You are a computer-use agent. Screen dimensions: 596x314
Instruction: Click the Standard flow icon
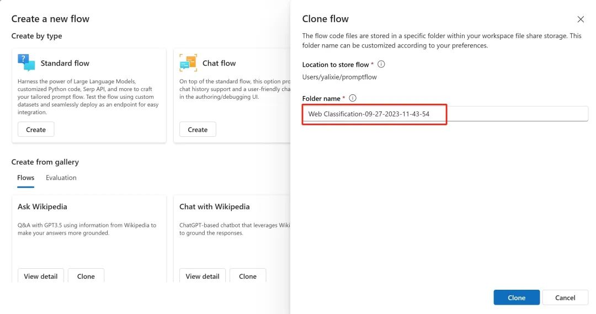pos(26,62)
